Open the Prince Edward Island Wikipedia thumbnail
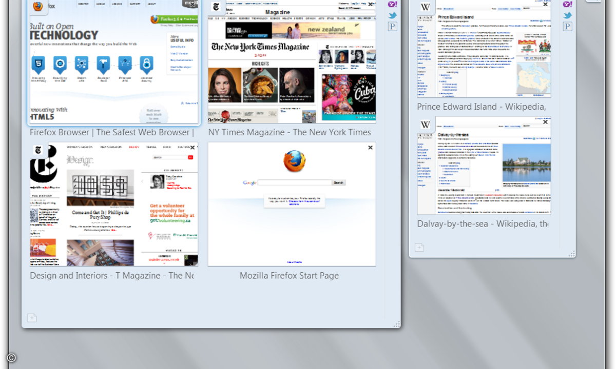616x369 pixels. point(484,49)
